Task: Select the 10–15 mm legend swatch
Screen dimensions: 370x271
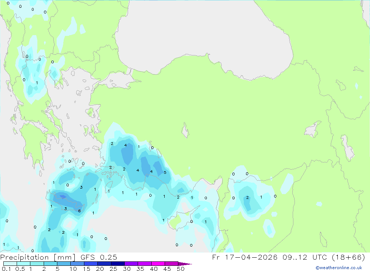Action: pos(77,264)
